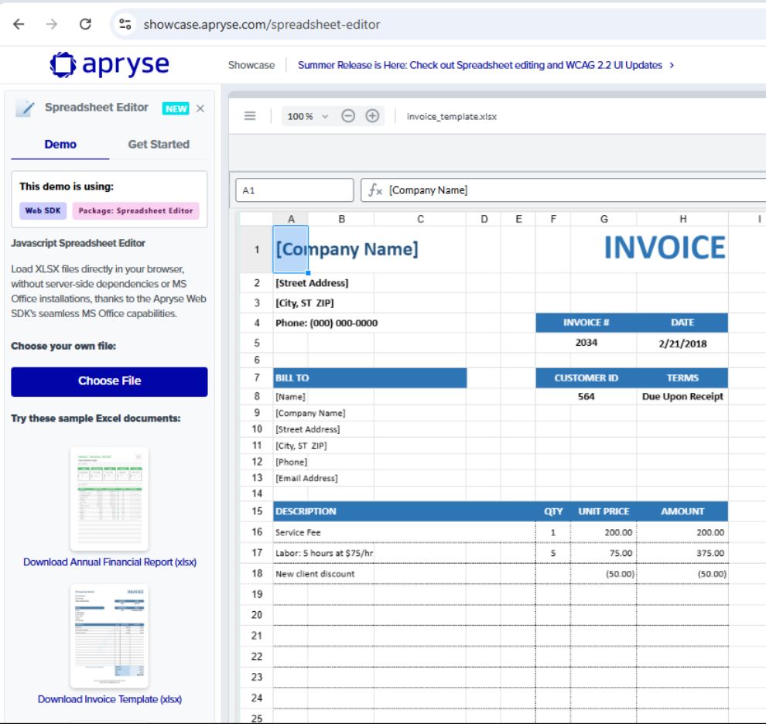Switch to the Get Started tab
Image resolution: width=766 pixels, height=724 pixels.
coord(158,144)
